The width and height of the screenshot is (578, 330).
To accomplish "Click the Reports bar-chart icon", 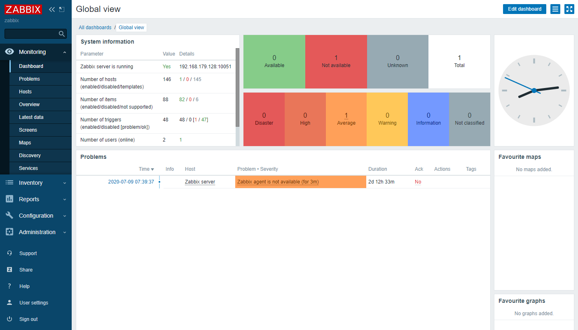I will [x=9, y=199].
